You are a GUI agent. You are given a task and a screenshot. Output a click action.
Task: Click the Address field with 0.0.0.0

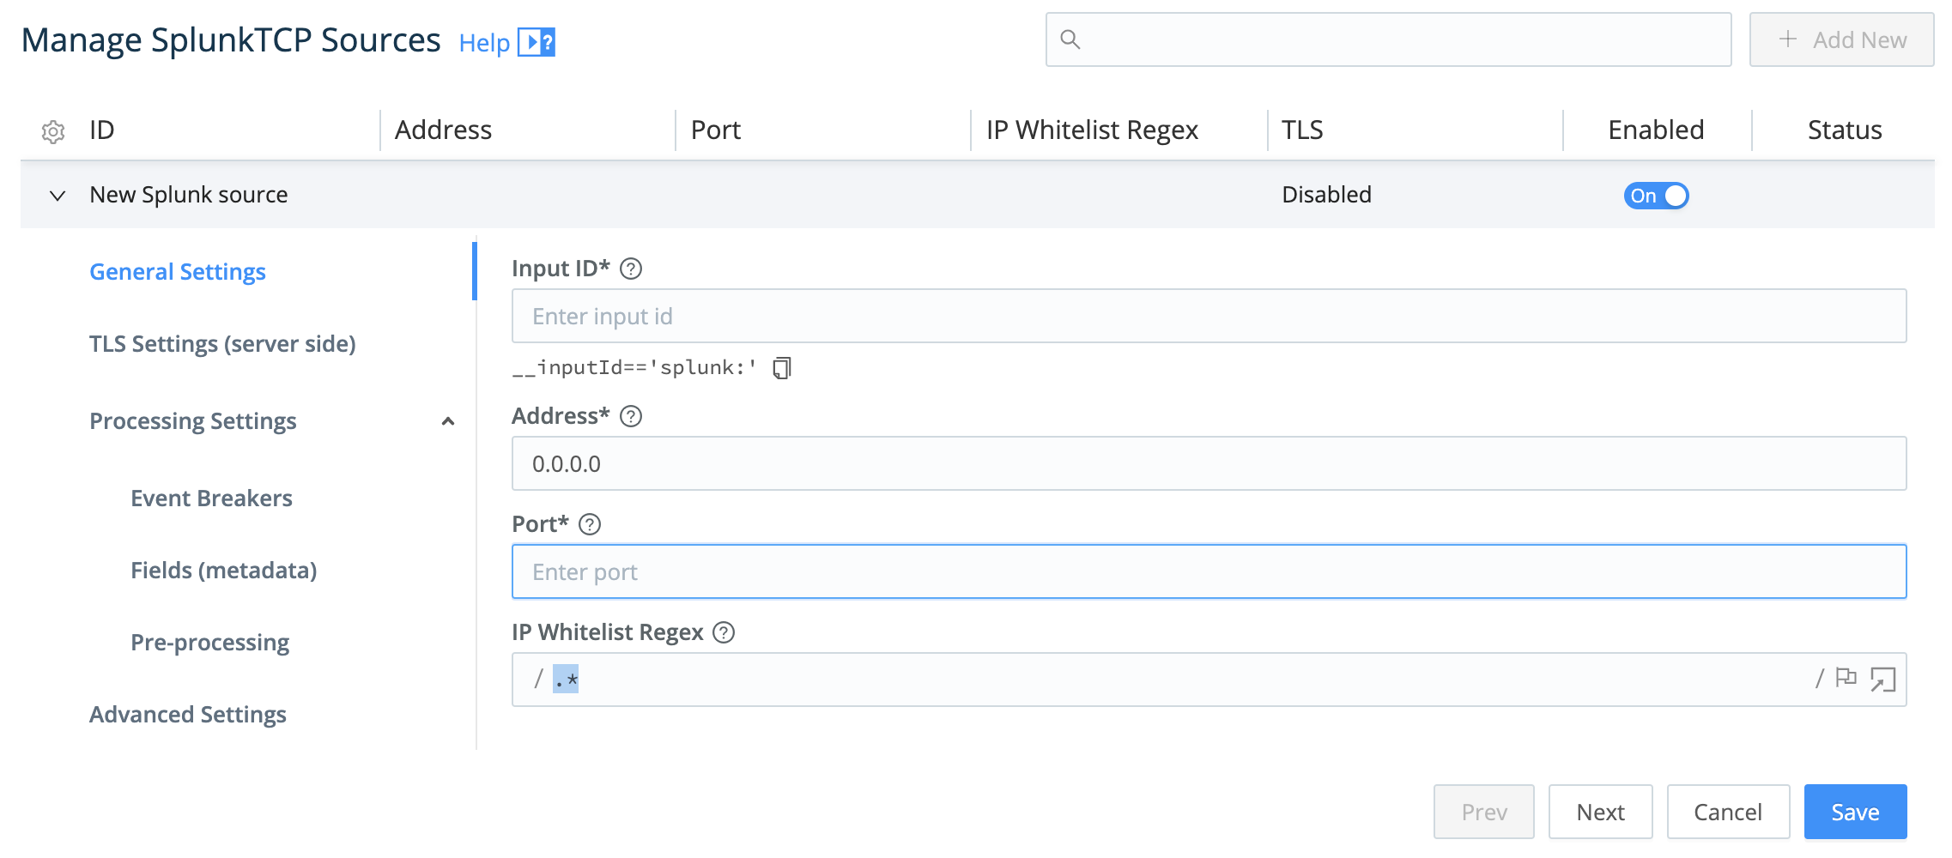[1209, 464]
